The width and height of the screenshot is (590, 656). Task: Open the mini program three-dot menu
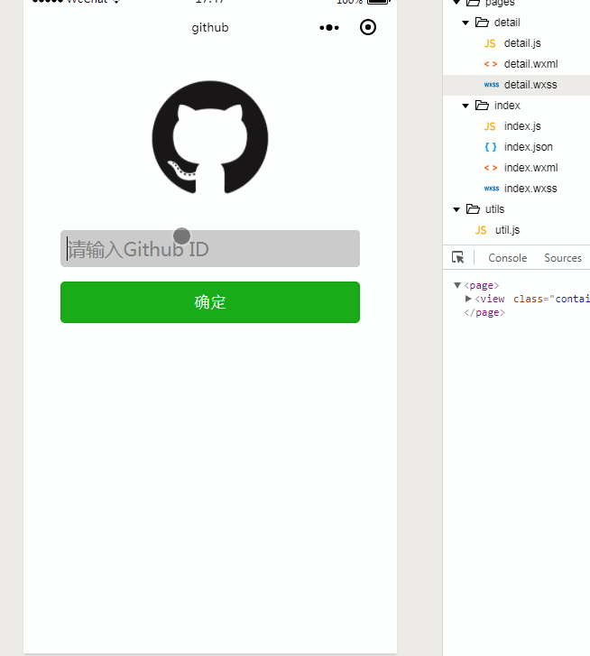coord(329,28)
